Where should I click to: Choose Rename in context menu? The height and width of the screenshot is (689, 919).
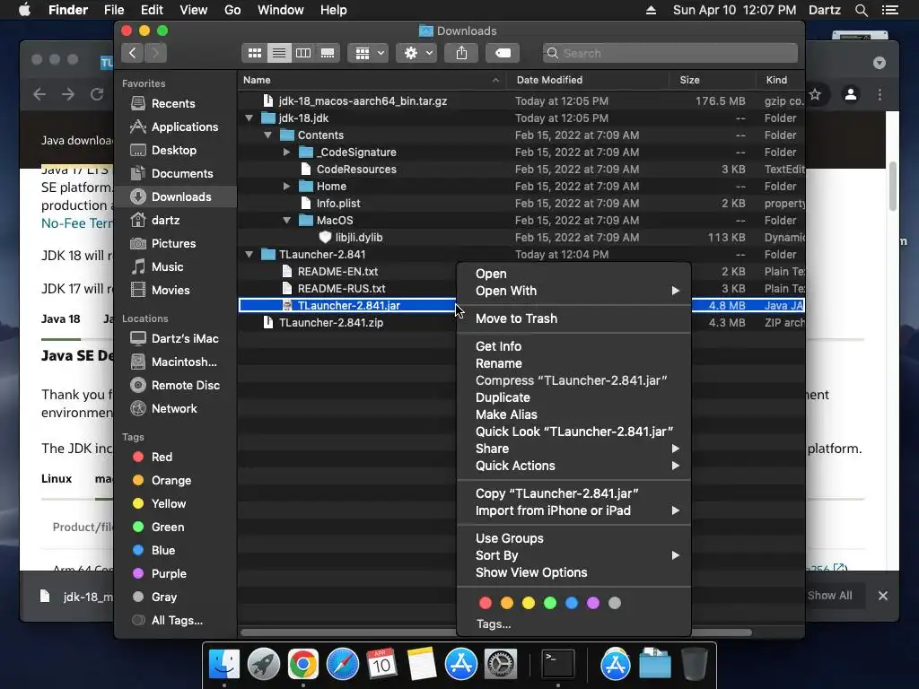573,364
